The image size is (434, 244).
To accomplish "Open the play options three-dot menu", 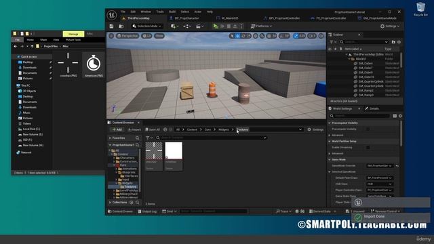I will point(241,26).
